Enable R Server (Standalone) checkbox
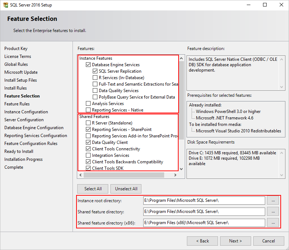This screenshot has width=289, height=250. point(88,123)
